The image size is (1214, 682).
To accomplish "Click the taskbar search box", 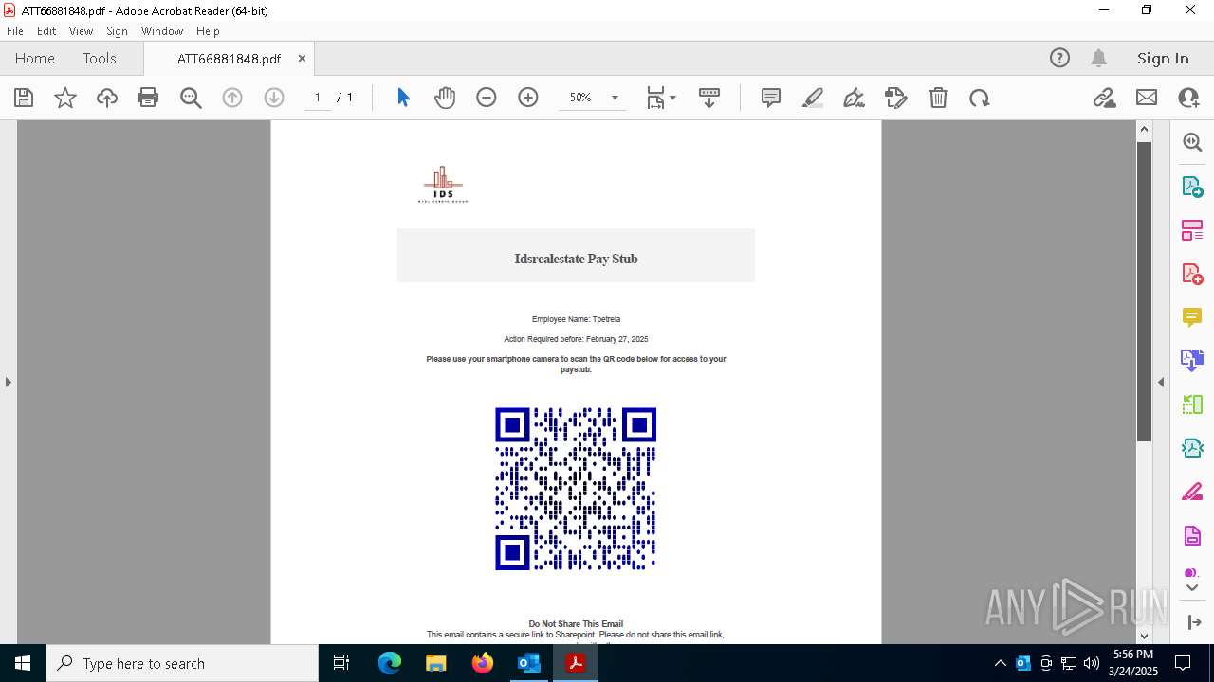I will tap(182, 663).
